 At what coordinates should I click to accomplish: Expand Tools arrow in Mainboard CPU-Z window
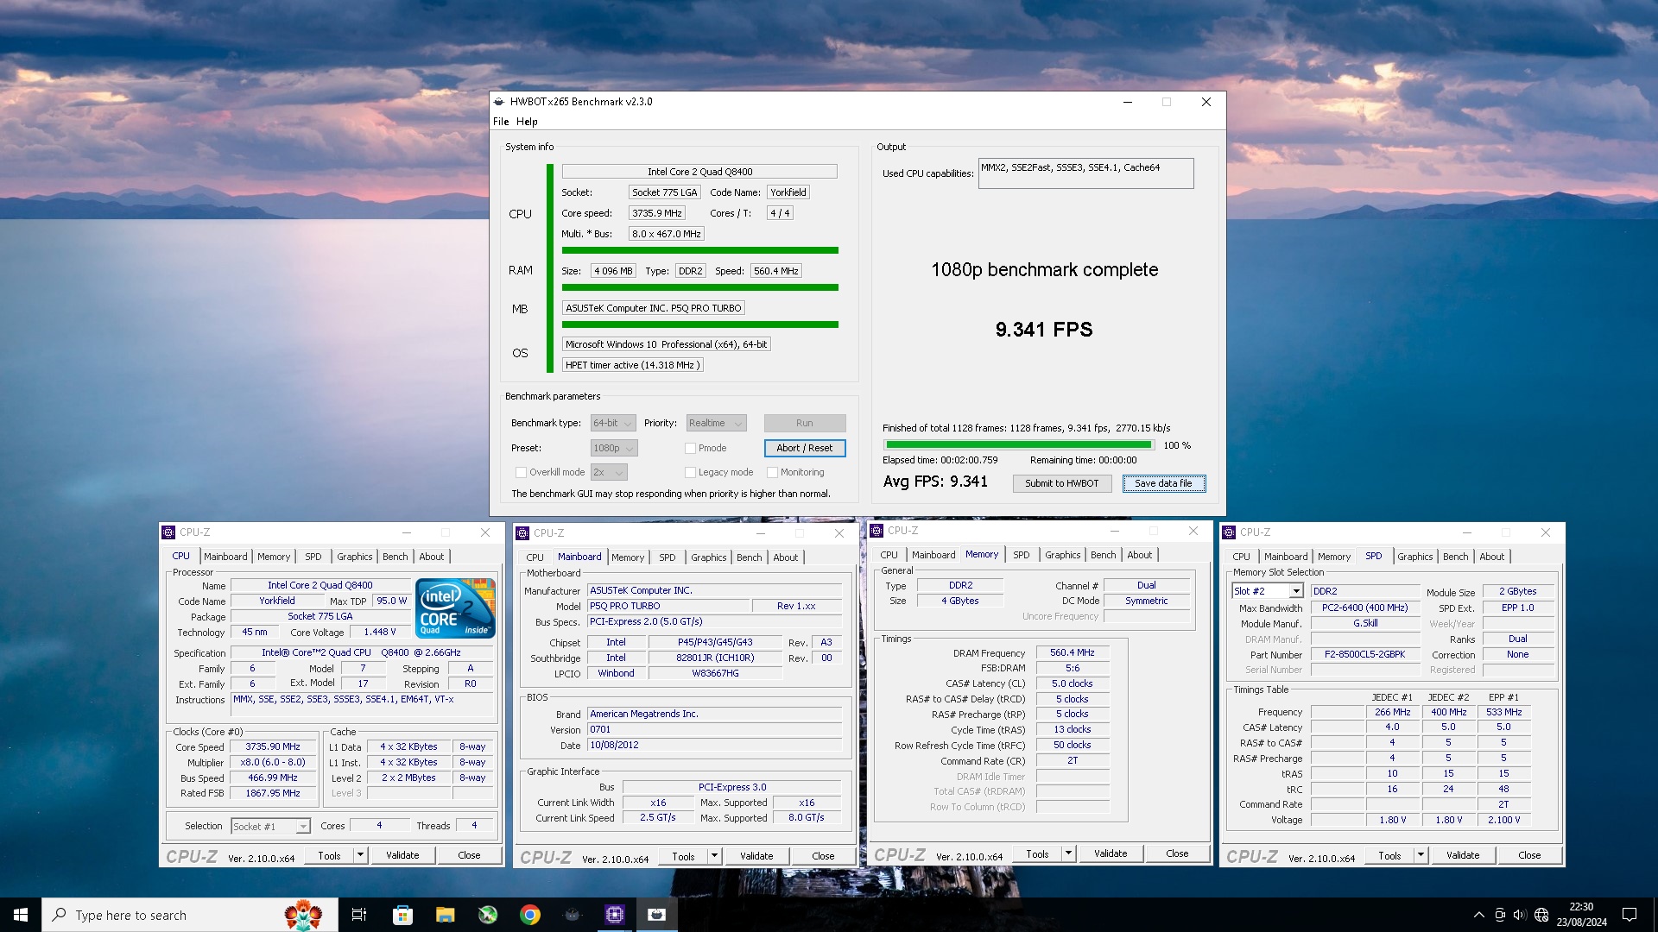pos(714,856)
